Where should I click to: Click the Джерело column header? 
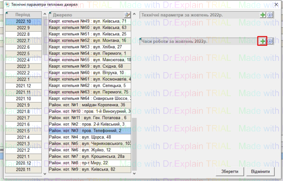point(86,15)
